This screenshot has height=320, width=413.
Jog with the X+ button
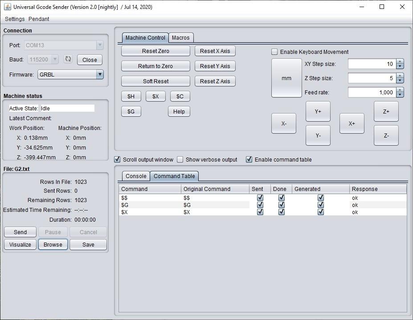click(352, 123)
